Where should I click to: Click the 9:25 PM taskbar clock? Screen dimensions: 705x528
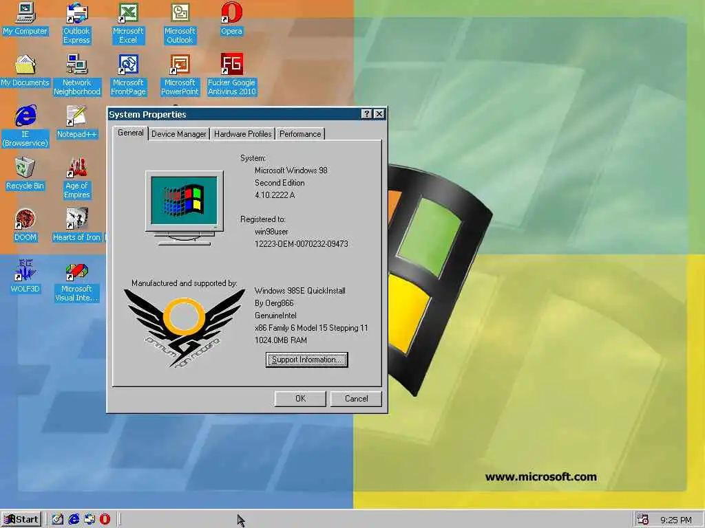676,520
